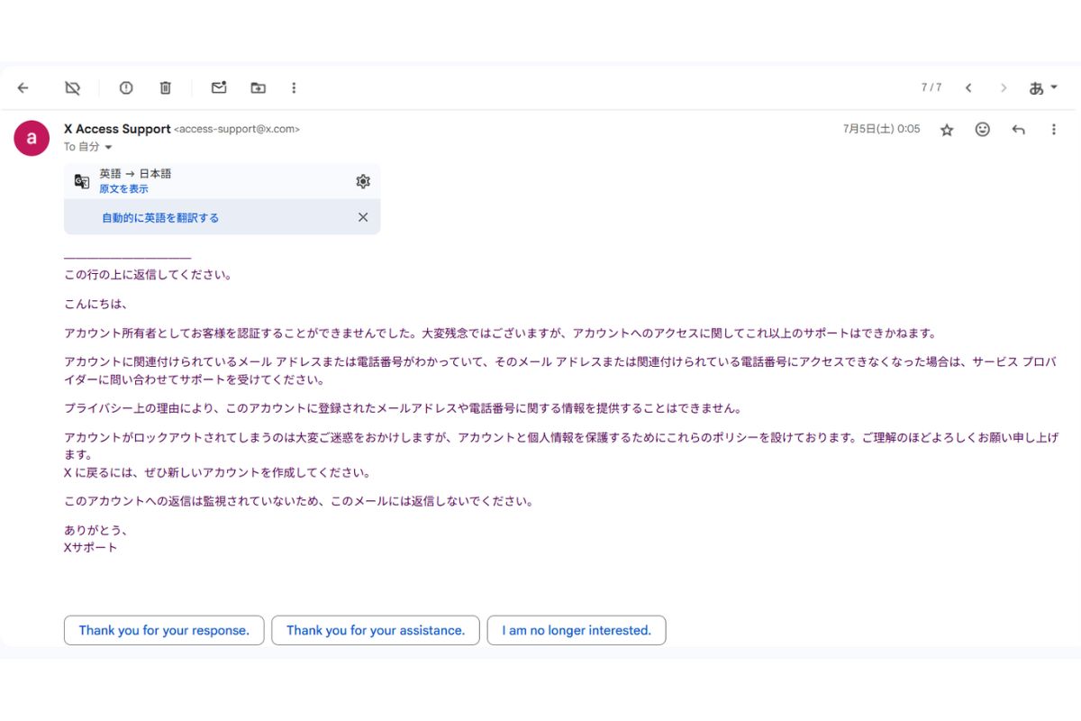Open the input method 'あ' dropdown
The width and height of the screenshot is (1081, 721).
[x=1042, y=87]
